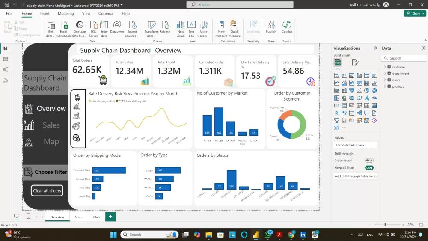Click the Share button
Screen dimensions: 428x241
click(414, 14)
